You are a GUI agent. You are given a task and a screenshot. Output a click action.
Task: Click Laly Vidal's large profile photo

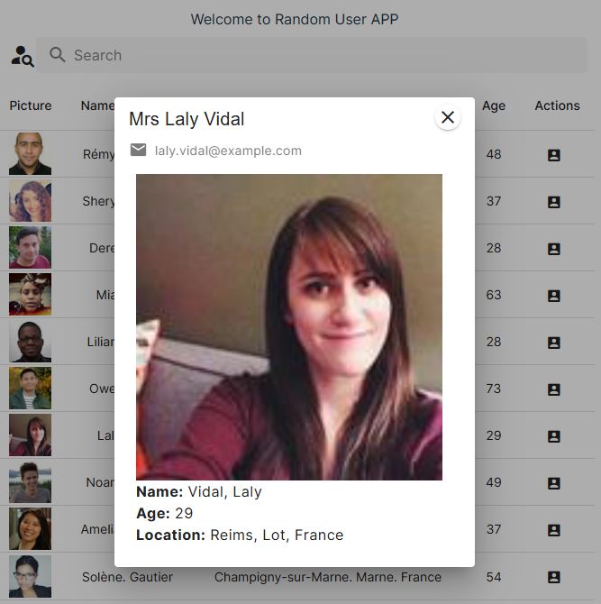point(289,327)
